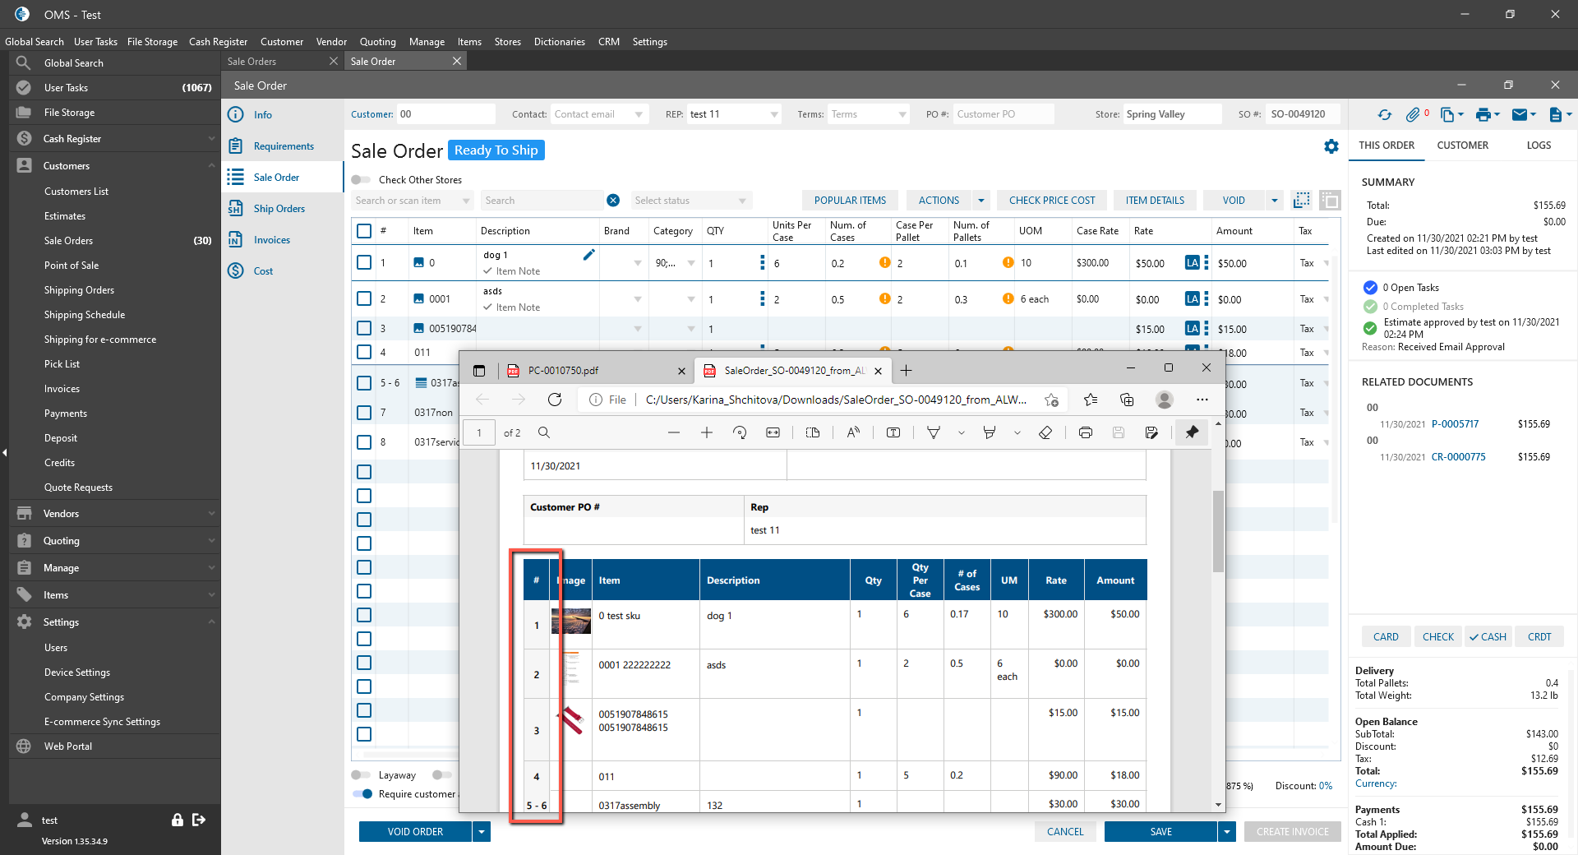The height and width of the screenshot is (855, 1578).
Task: Click the CHECK PRICE COST button
Action: pos(1051,201)
